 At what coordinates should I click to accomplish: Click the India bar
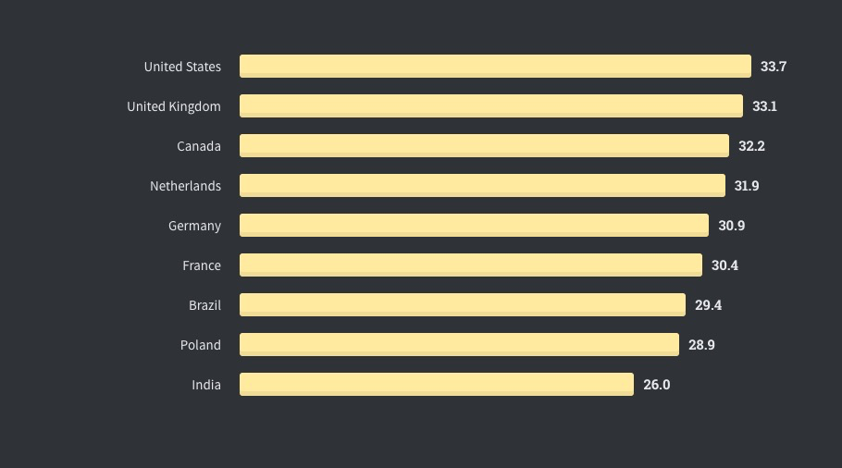(x=436, y=385)
